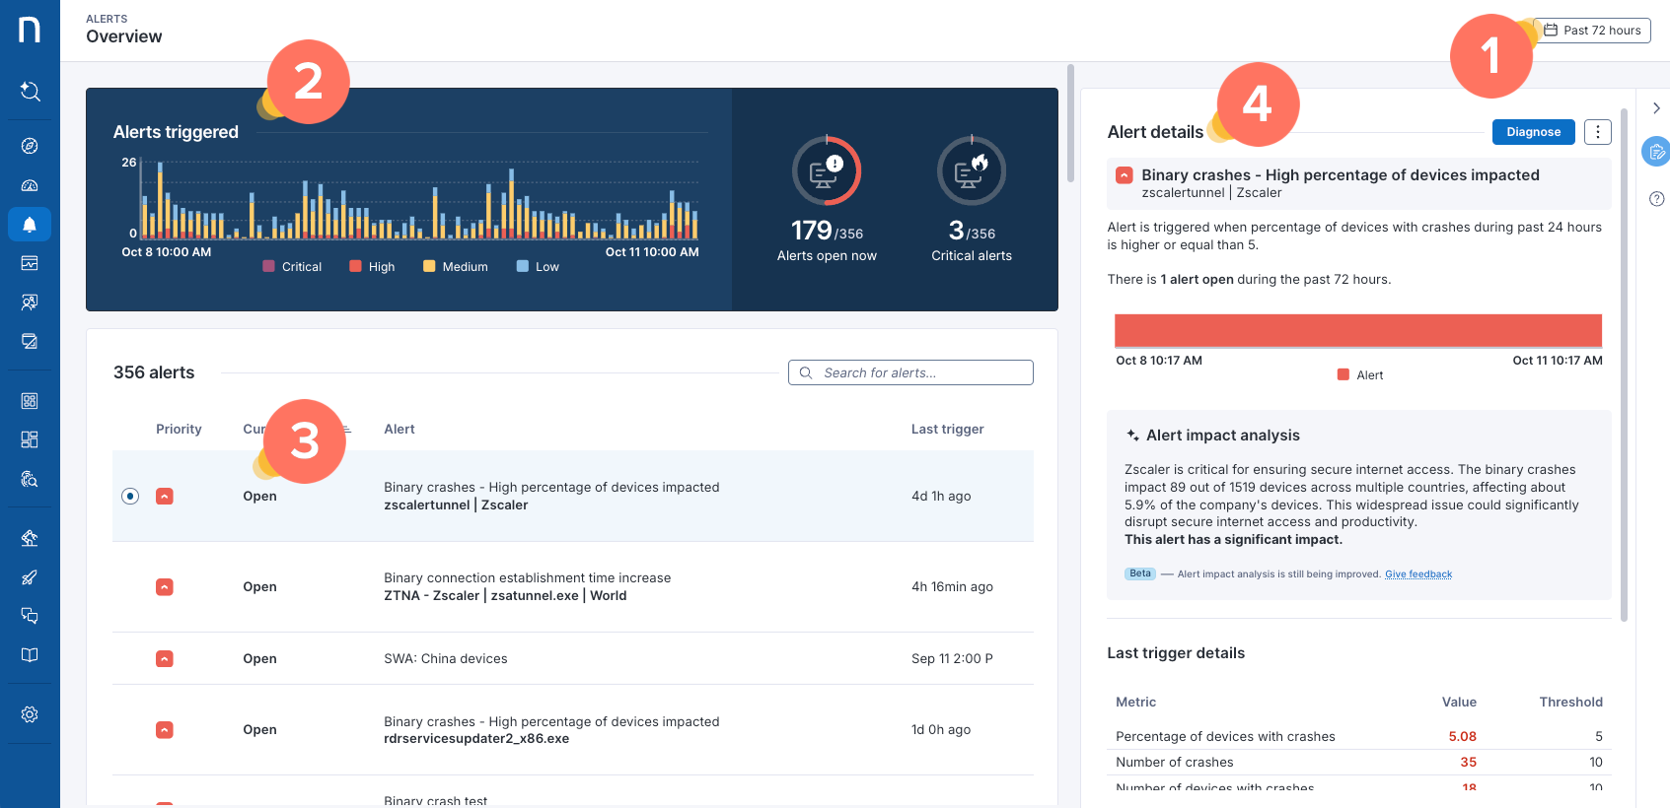Toggle the Critical legend item in chart
This screenshot has width=1670, height=808.
(x=292, y=267)
